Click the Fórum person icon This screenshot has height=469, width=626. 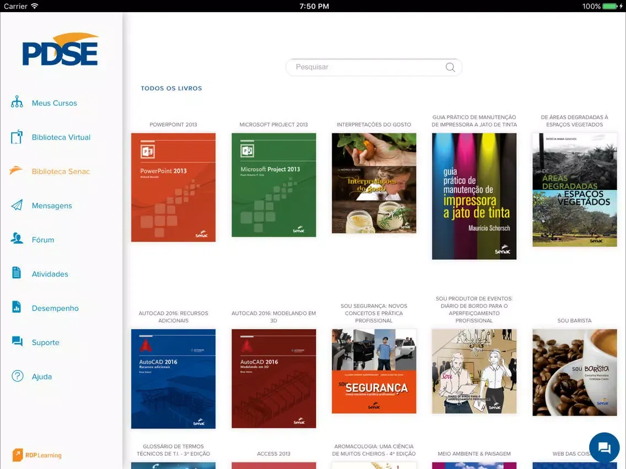point(17,238)
